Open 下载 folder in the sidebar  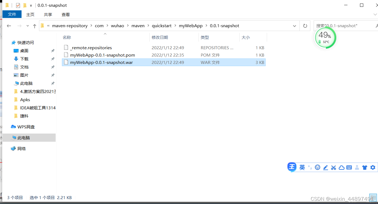[24, 59]
